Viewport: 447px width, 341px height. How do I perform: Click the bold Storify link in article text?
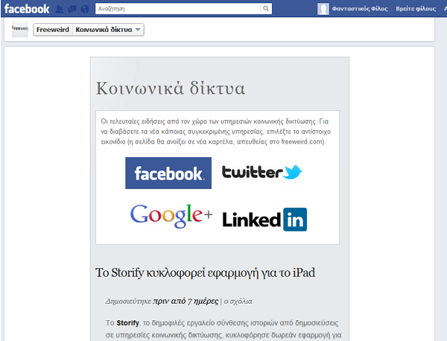[x=127, y=323]
